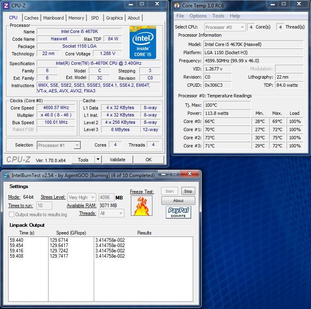This screenshot has height=309, width=311.
Task: Click the 129.7417 GFlops speed entry
Action: [x=59, y=256]
